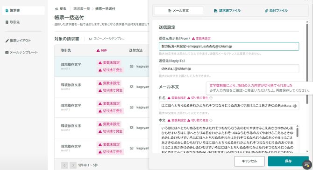The image size is (313, 170).
Task: Click 切り捨て発生 badge in third row
Action: tap(110, 111)
